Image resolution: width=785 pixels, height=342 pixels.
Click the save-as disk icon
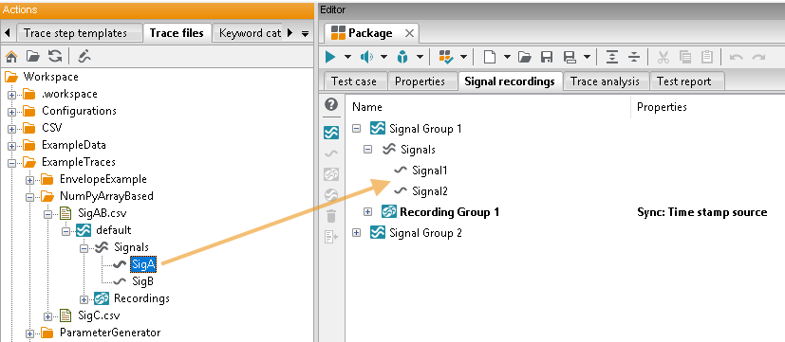tap(570, 57)
